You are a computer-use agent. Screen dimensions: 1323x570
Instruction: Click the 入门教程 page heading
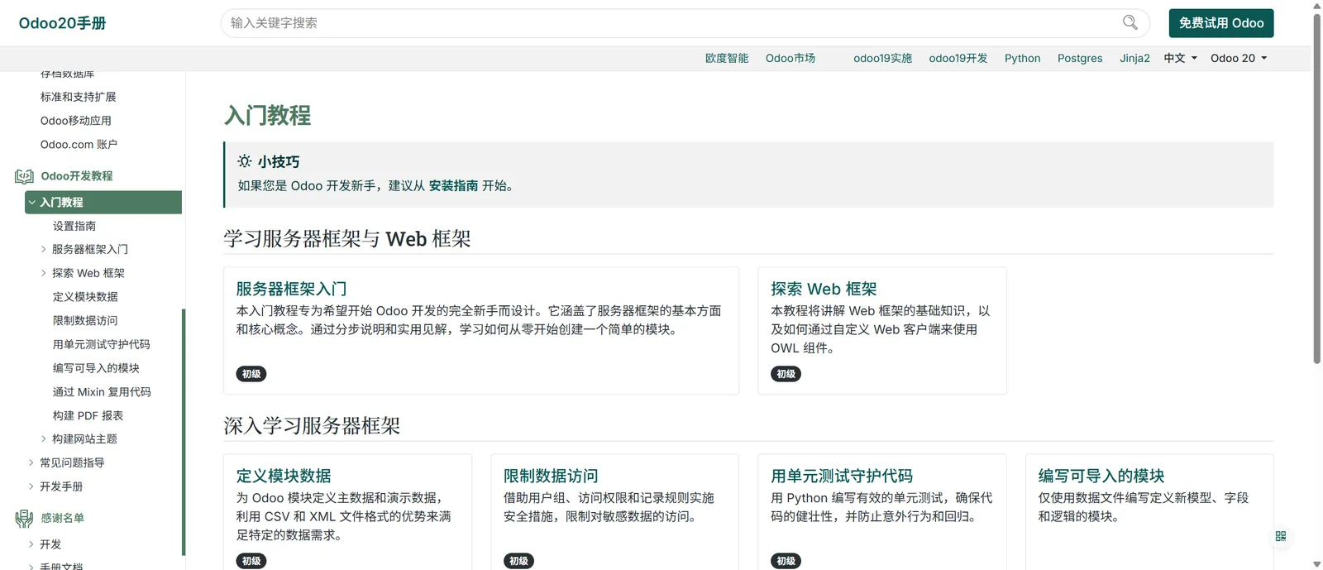[267, 115]
